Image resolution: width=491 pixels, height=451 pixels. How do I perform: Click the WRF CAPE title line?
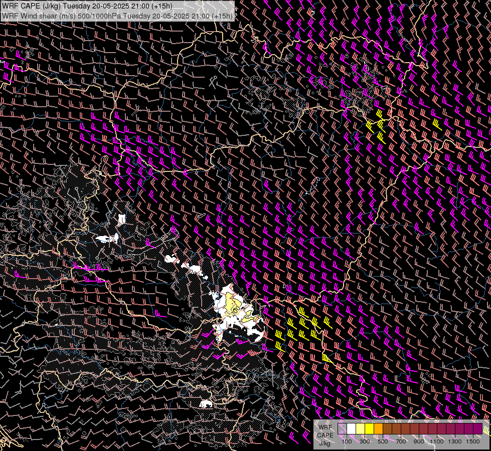pyautogui.click(x=87, y=6)
